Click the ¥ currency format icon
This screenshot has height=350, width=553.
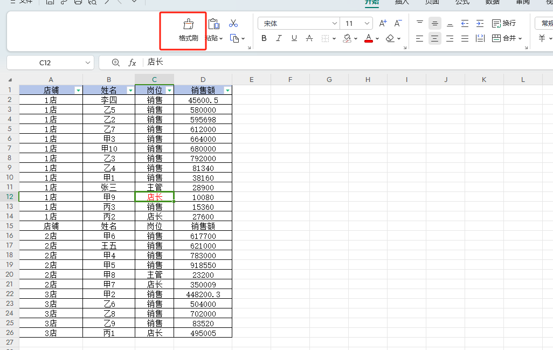[x=542, y=38]
